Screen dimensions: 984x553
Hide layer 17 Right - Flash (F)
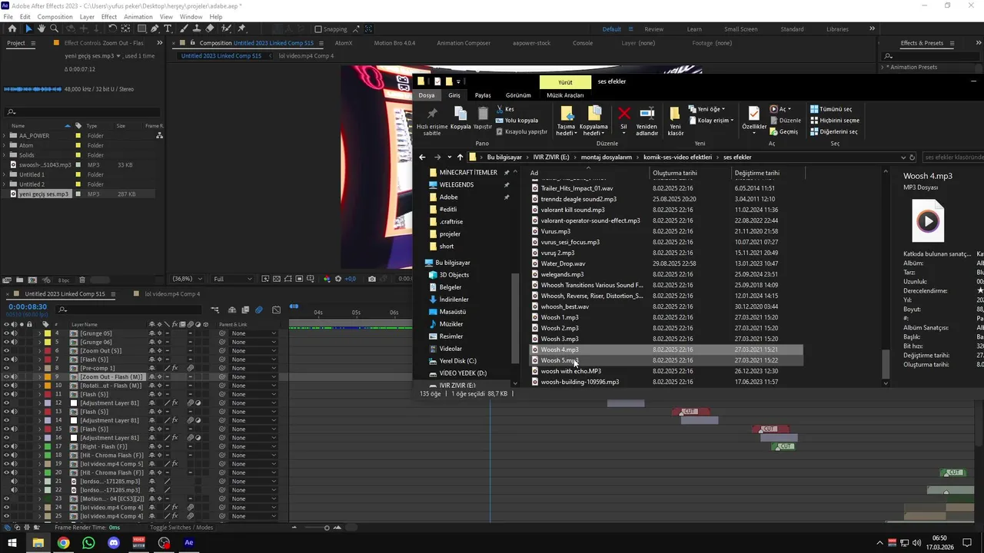point(6,446)
